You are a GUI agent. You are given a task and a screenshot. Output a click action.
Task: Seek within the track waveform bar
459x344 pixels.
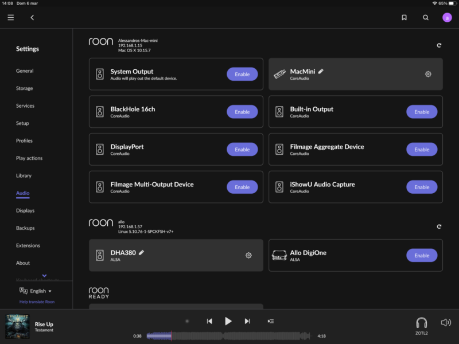pyautogui.click(x=229, y=336)
